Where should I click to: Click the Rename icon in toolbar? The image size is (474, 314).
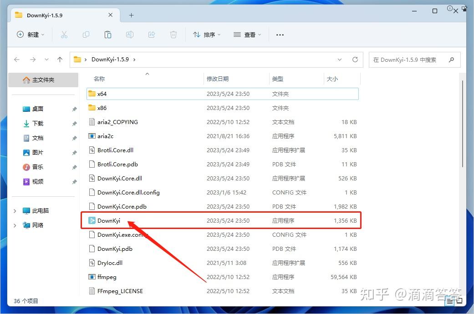[x=130, y=35]
